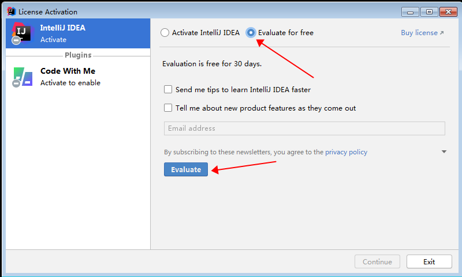Click the License Activation title text

pyautogui.click(x=48, y=12)
